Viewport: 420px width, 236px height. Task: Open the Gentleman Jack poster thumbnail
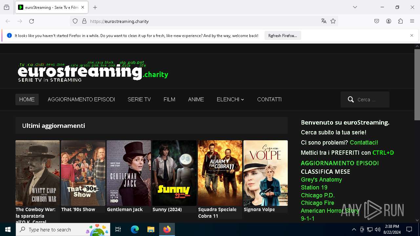click(129, 173)
